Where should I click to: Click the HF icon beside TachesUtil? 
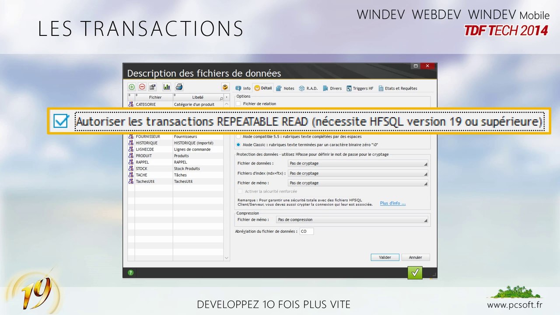[131, 181]
